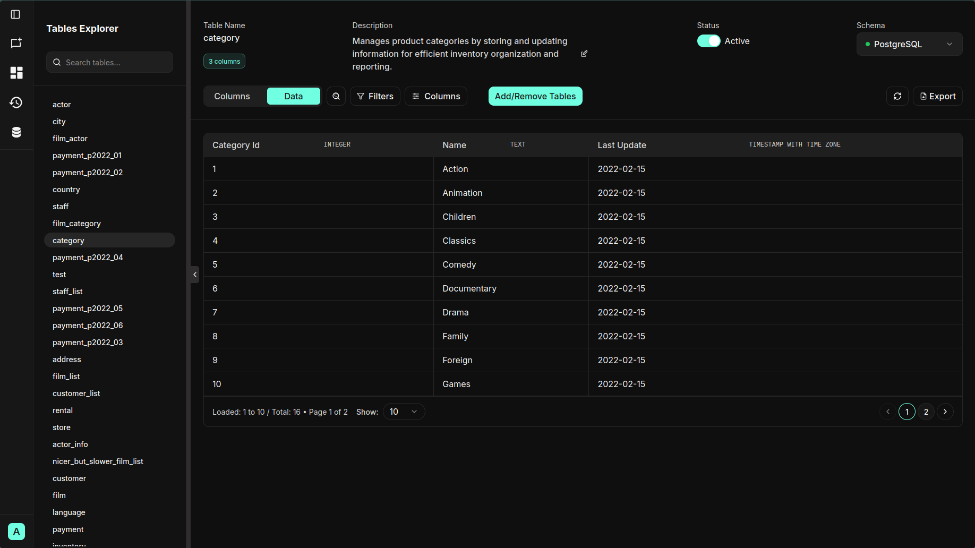This screenshot has width=975, height=548.
Task: Open the search icon next to Data tab
Action: 336,96
